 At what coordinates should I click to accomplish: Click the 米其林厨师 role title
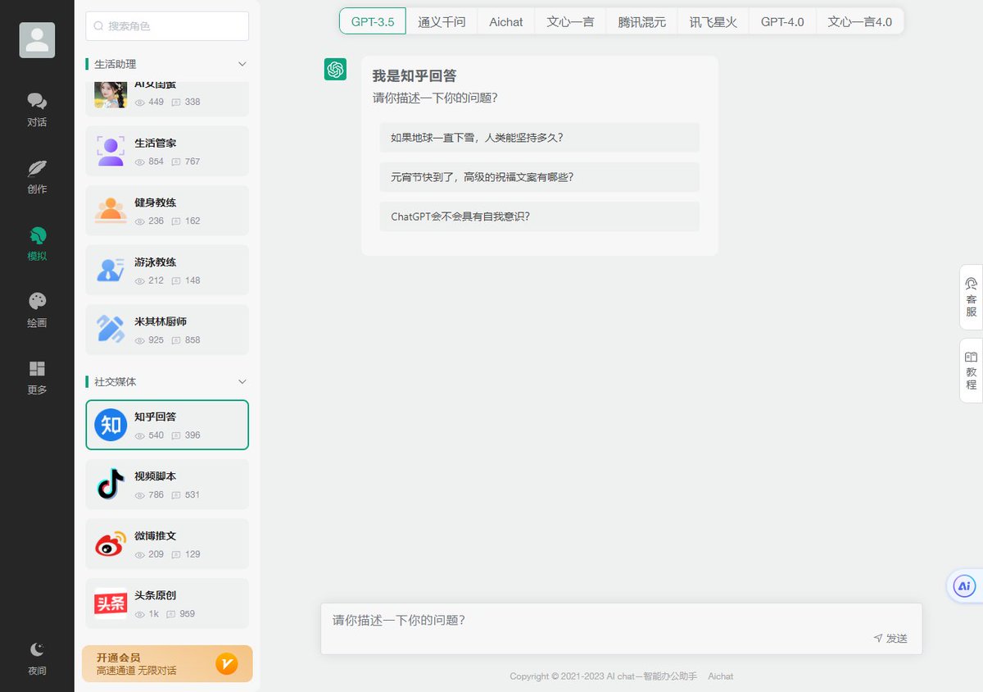161,321
